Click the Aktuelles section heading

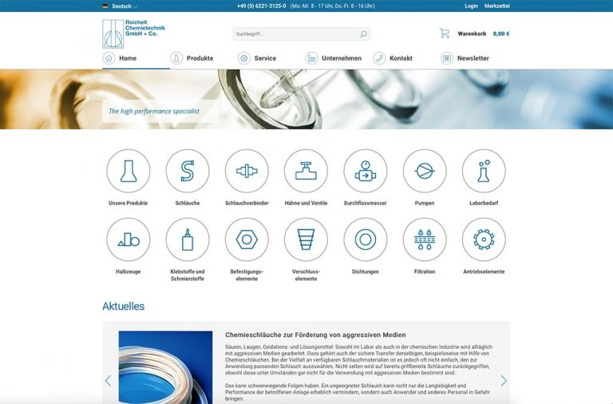(124, 307)
